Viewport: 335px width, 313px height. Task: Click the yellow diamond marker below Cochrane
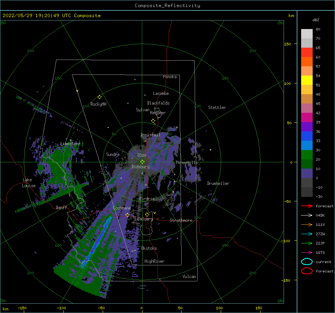[127, 215]
